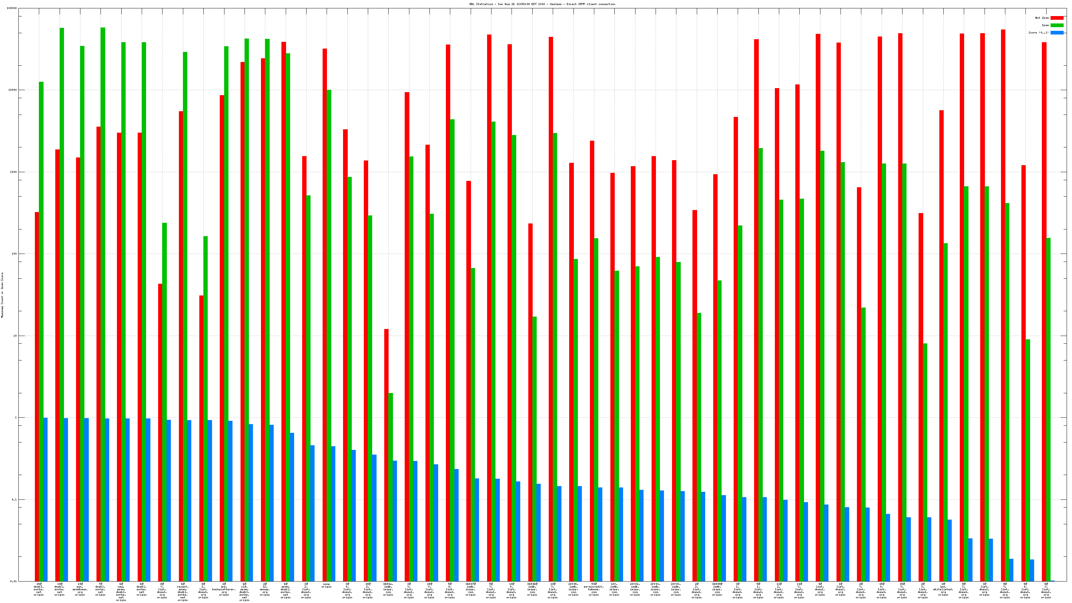Click the RBL Statistics chart title
Viewport: 1072px width, 603px height.
tap(542, 4)
